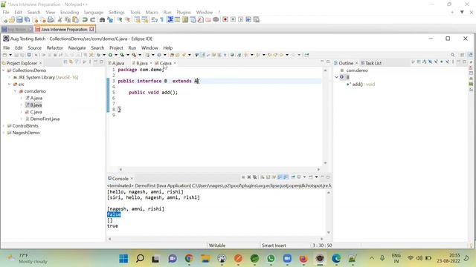The height and width of the screenshot is (267, 476).
Task: Maximize the Console view panel
Action: 328,177
